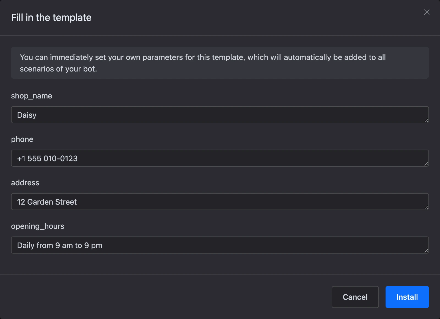Viewport: 440px width, 319px height.
Task: Click the opening_hours label
Action: point(38,226)
